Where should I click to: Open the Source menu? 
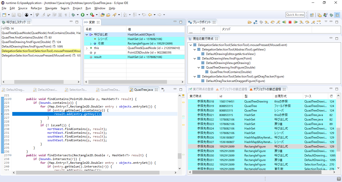pos(23,8)
